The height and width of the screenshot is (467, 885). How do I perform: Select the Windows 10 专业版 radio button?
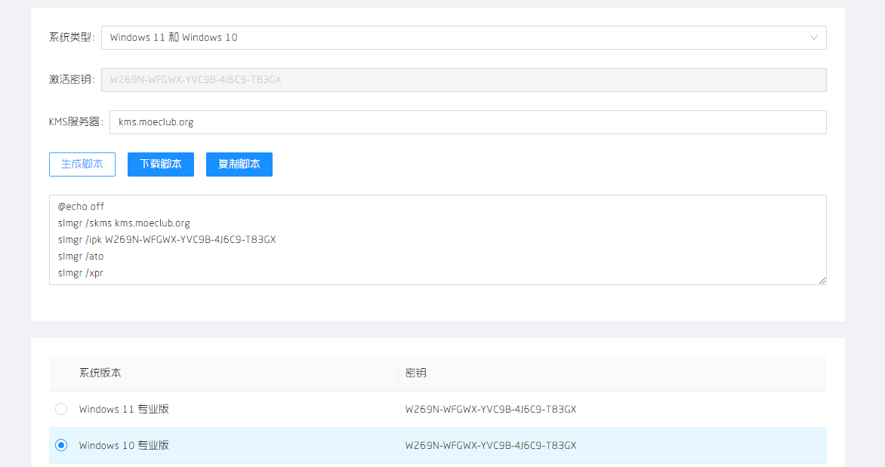tap(61, 445)
